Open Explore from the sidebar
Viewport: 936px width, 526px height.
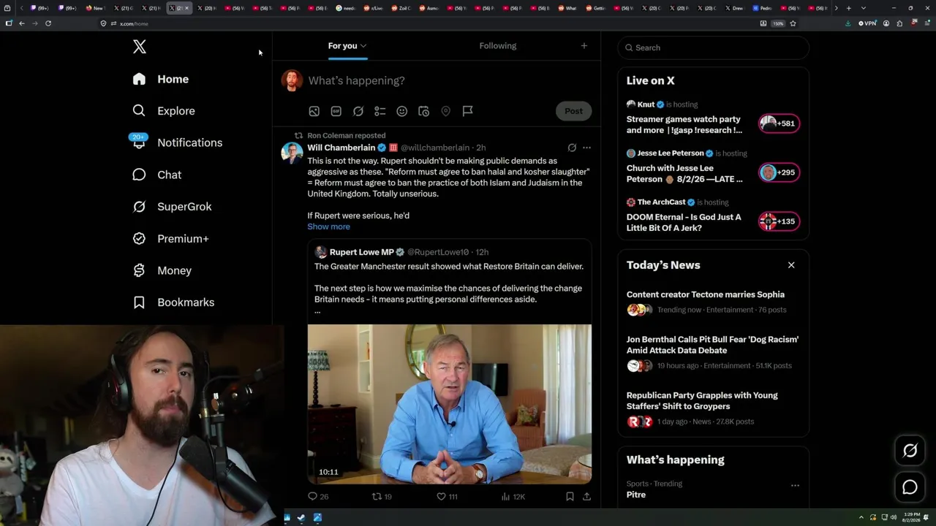[163, 111]
